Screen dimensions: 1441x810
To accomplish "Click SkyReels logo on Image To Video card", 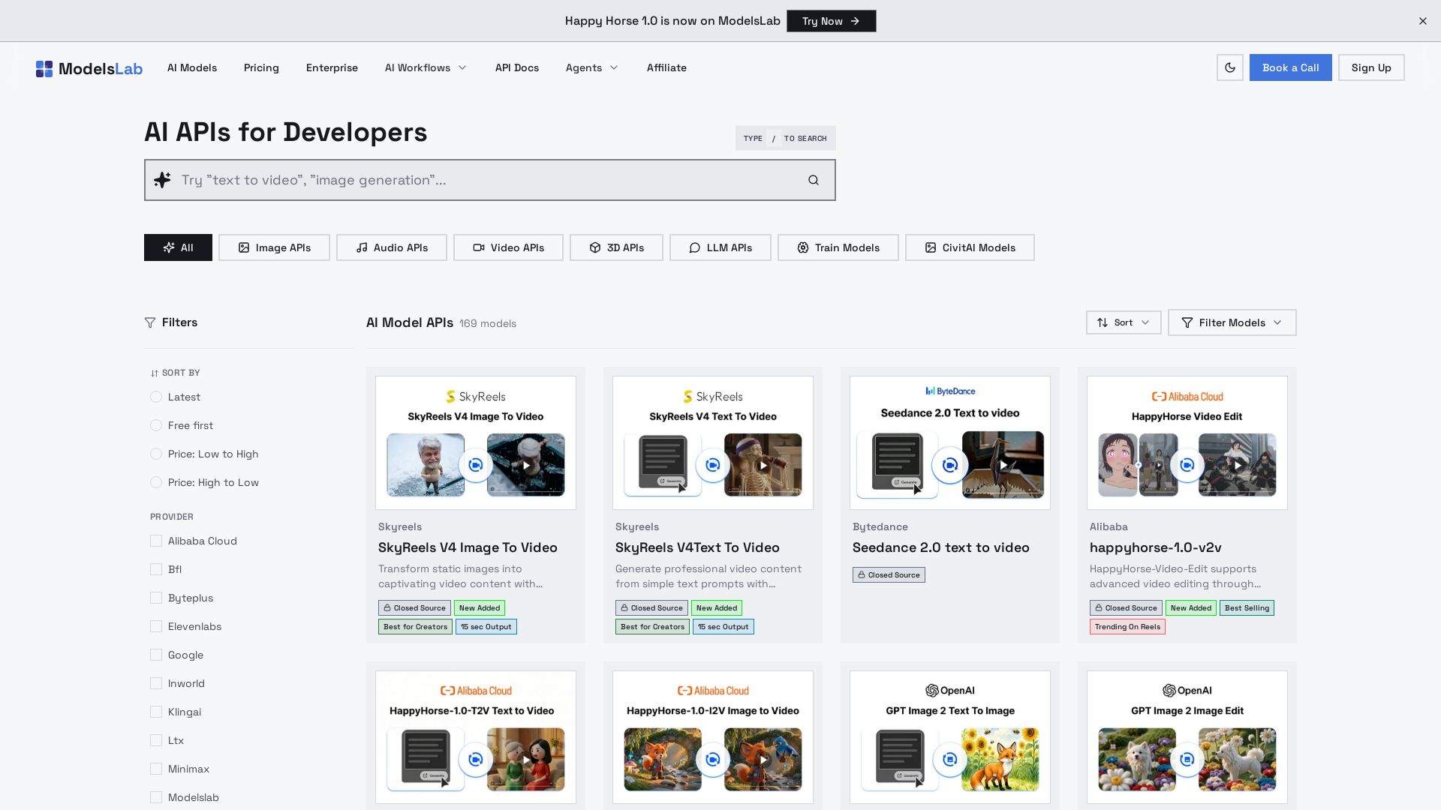I will pos(476,397).
